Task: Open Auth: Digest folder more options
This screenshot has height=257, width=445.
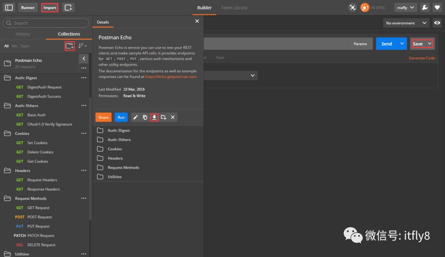Action: click(84, 78)
